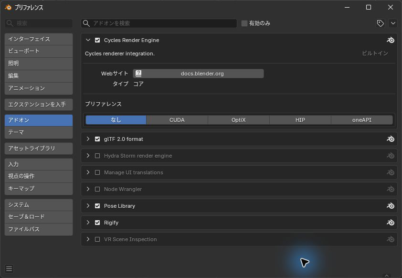
Task: Select oneAPI compute device option
Action: click(x=362, y=120)
